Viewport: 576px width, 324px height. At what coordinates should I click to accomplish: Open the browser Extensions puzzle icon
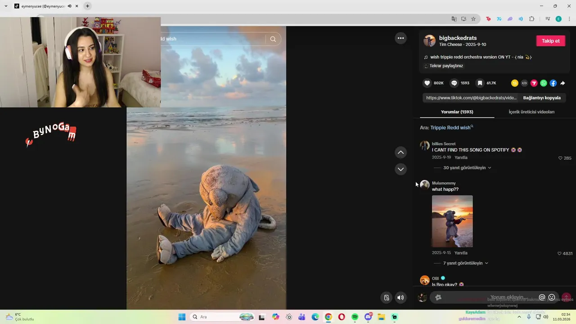click(532, 19)
